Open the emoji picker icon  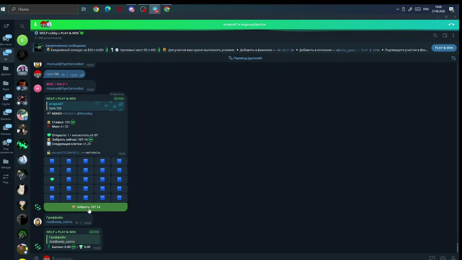click(x=443, y=258)
